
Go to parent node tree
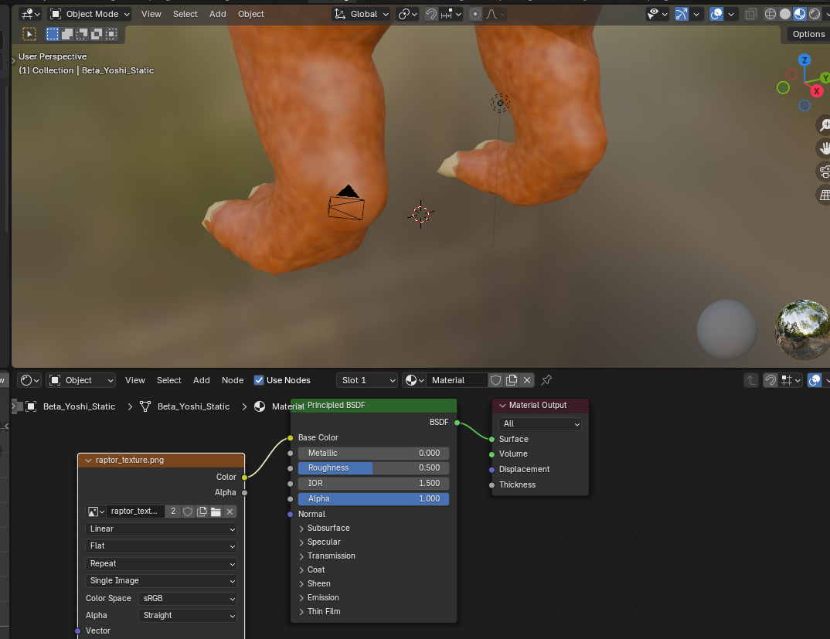click(751, 380)
